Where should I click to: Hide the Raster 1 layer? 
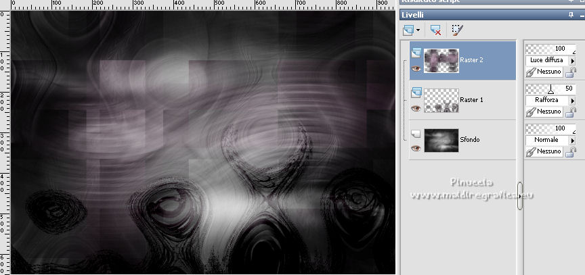point(416,109)
